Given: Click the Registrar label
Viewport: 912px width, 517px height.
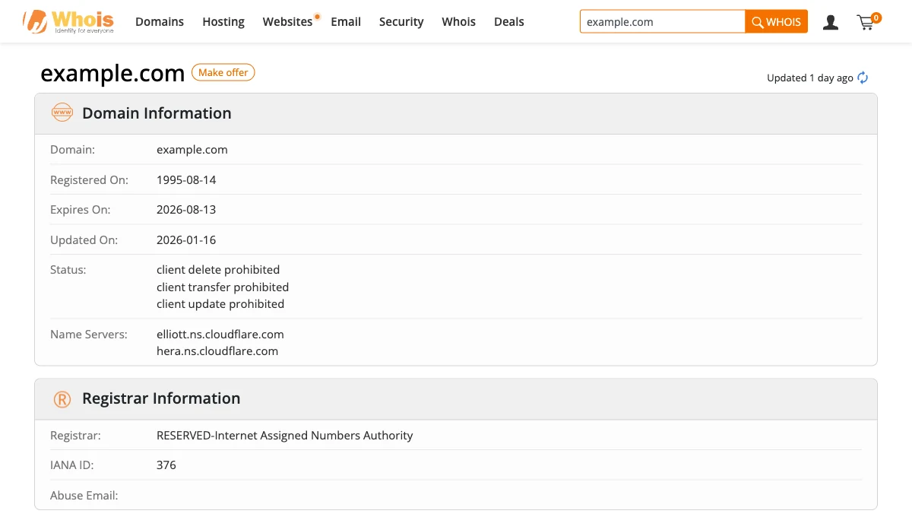Looking at the screenshot, I should coord(75,436).
